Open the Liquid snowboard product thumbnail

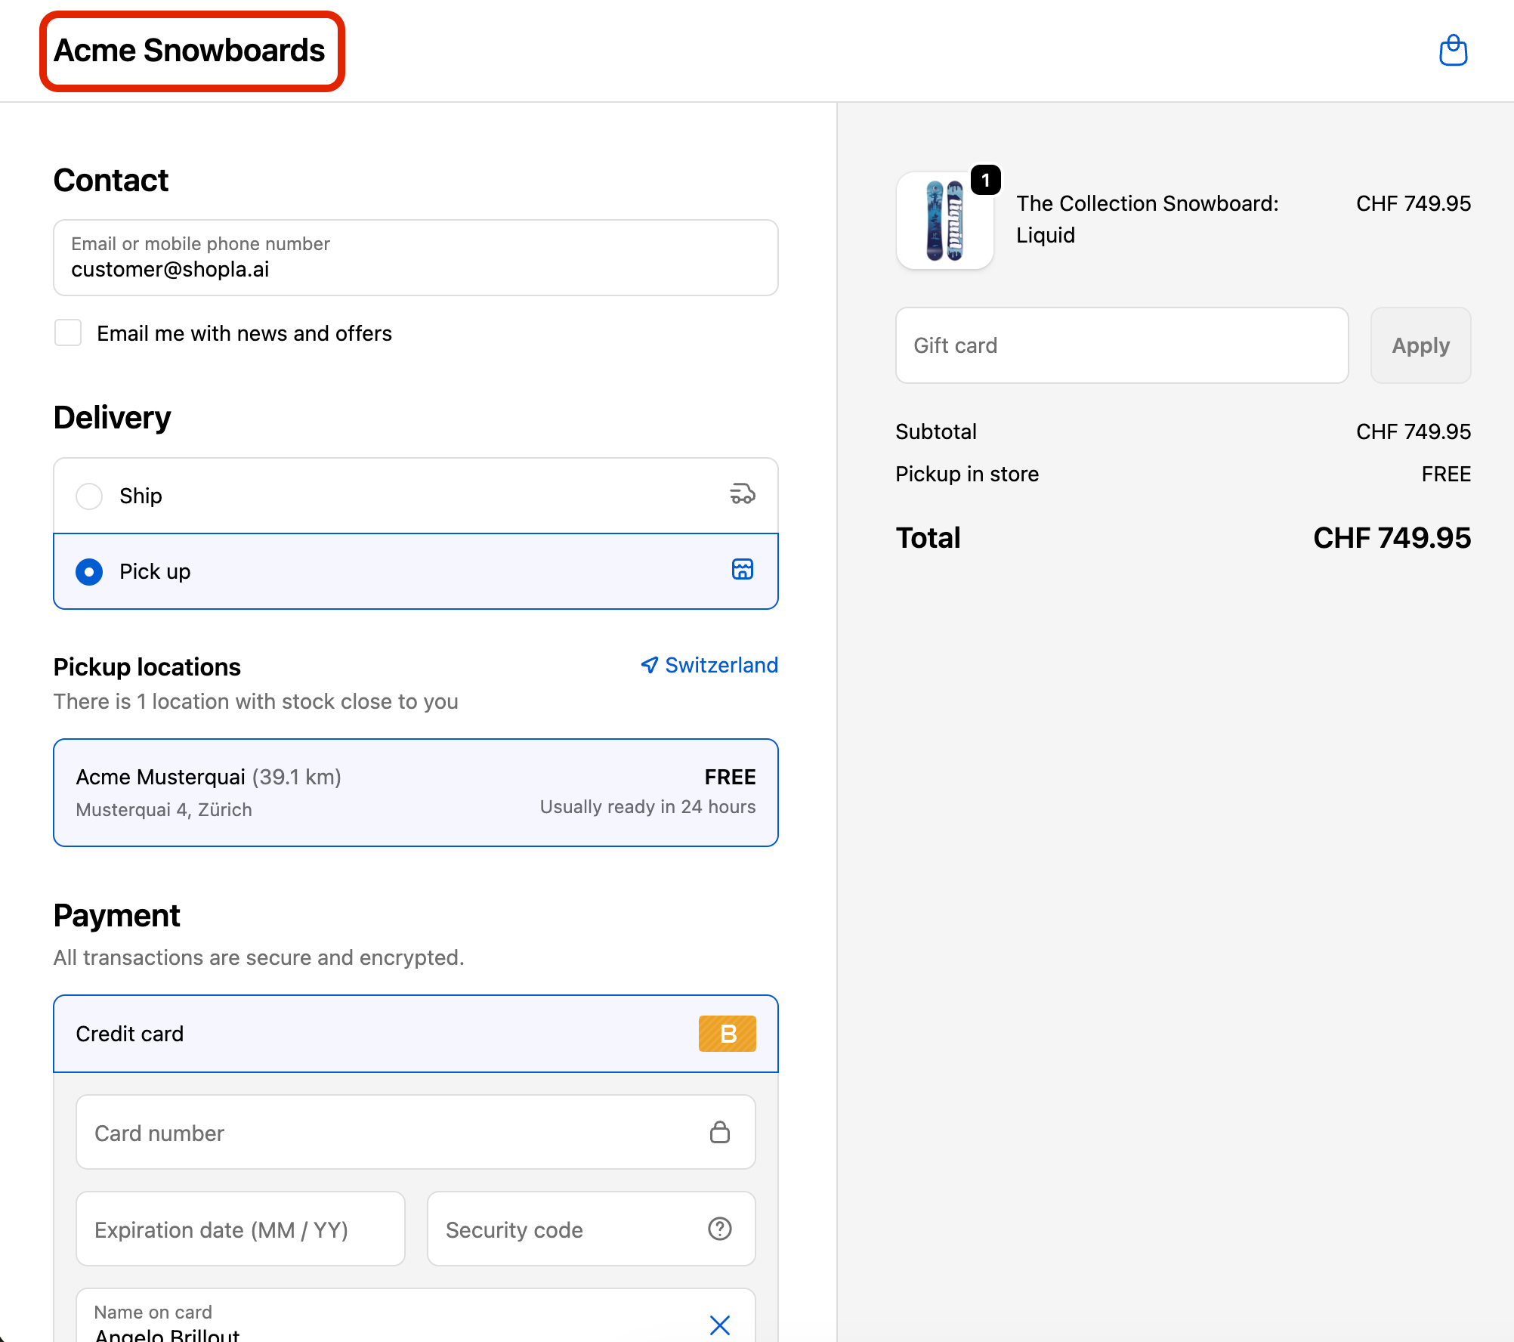coord(944,221)
